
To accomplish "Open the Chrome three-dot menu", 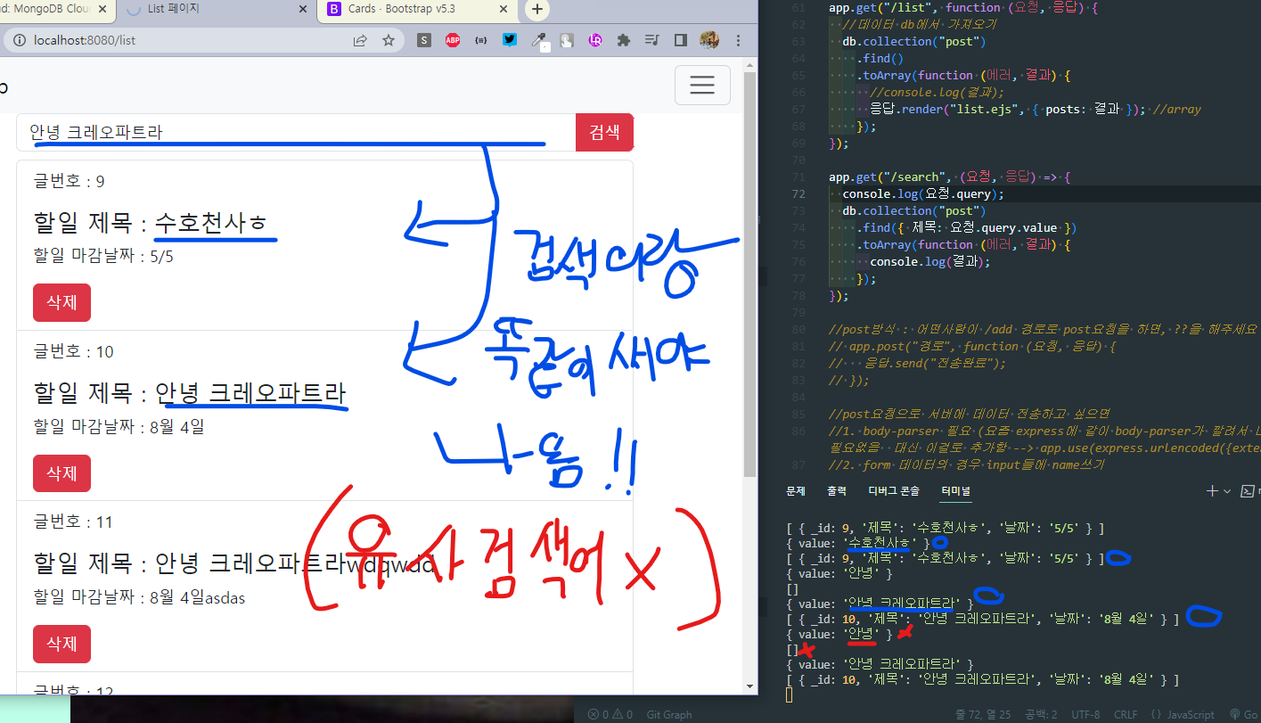I will [738, 40].
